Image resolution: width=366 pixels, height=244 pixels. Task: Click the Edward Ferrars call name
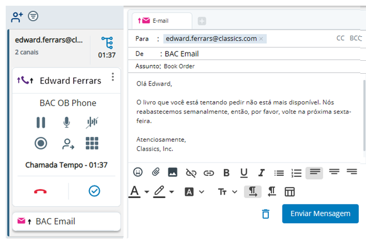[71, 81]
